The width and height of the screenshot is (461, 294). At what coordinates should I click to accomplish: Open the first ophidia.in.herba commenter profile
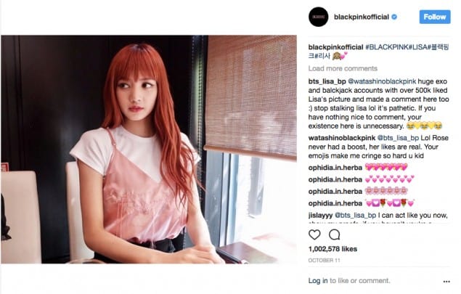[335, 168]
